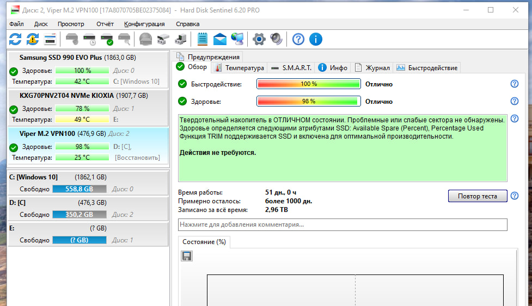Switch to the Журнал tab
The image size is (532, 306).
[372, 68]
